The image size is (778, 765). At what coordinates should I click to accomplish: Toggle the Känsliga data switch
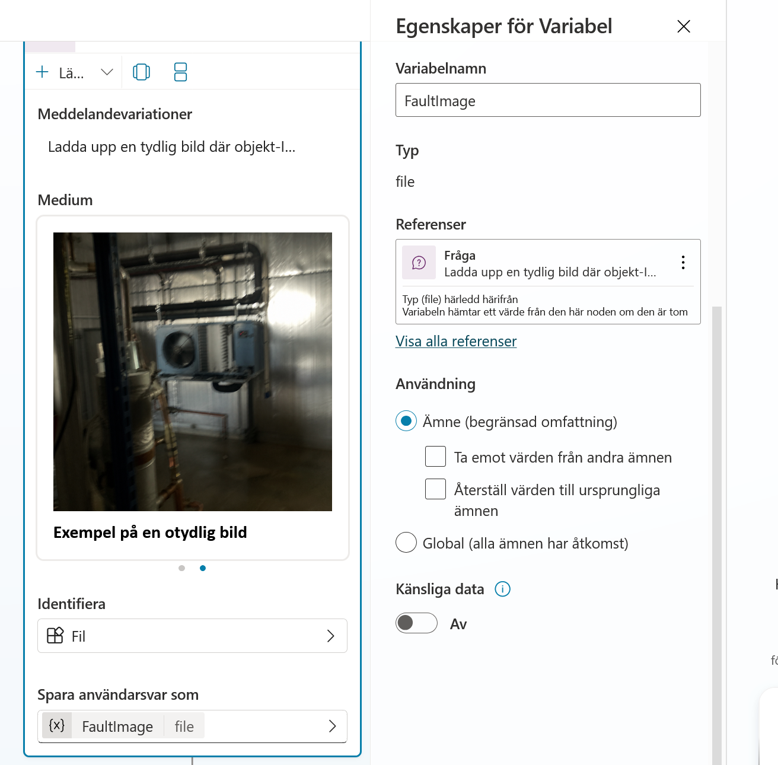tap(416, 623)
